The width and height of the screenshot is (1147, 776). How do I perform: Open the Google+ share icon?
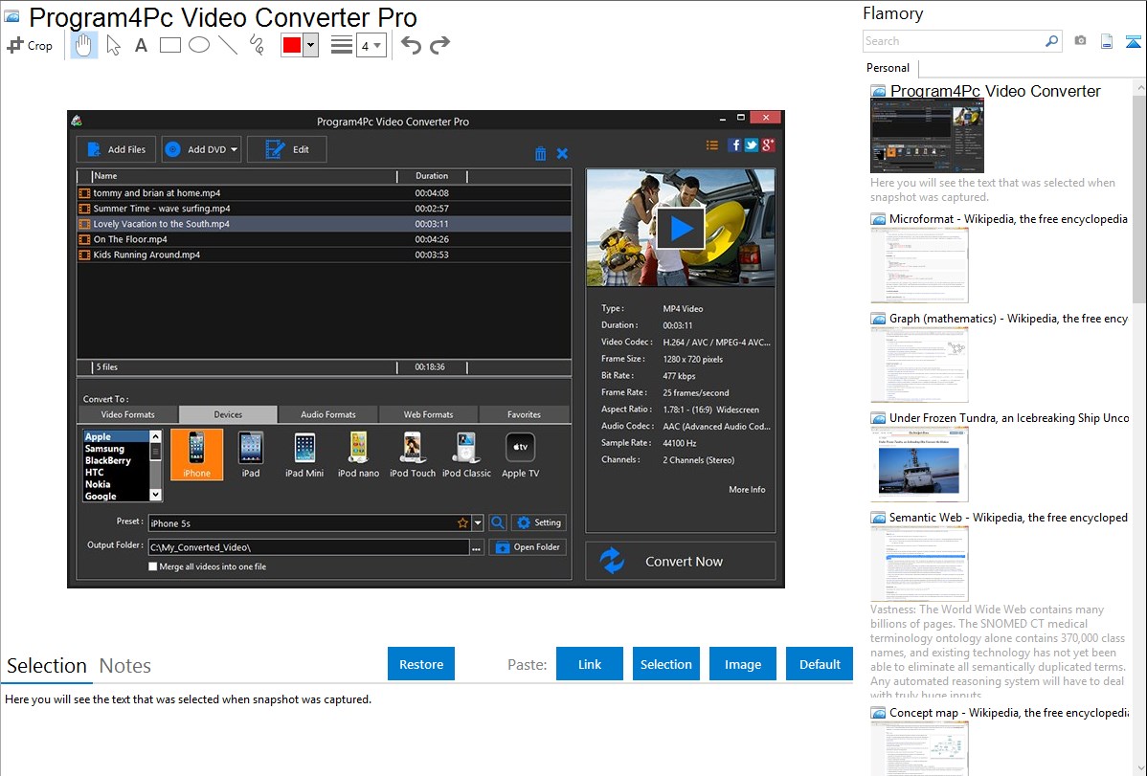coord(767,144)
